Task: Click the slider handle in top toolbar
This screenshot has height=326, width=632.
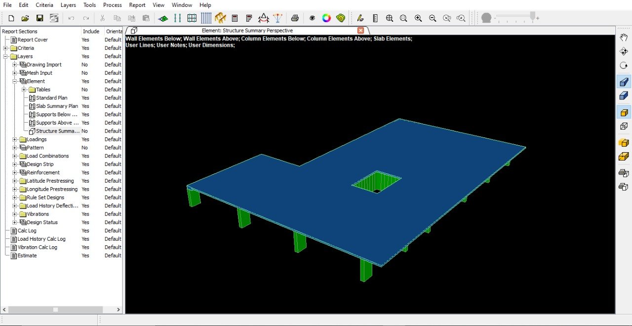Action: point(533,17)
